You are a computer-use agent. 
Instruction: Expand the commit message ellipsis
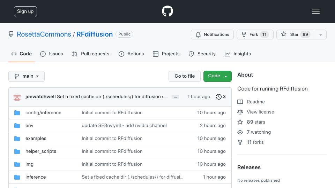click(176, 97)
